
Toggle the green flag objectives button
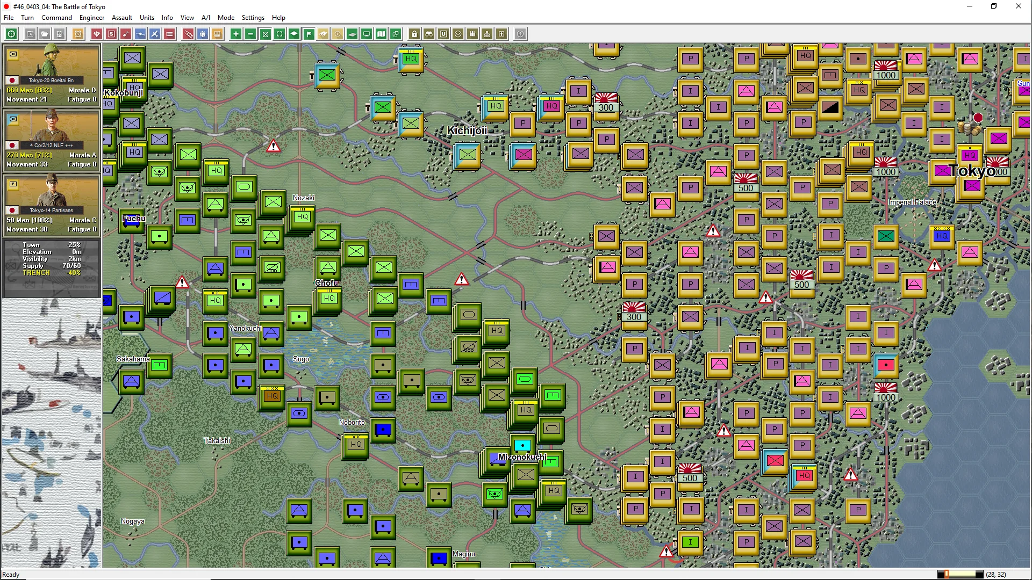(309, 34)
